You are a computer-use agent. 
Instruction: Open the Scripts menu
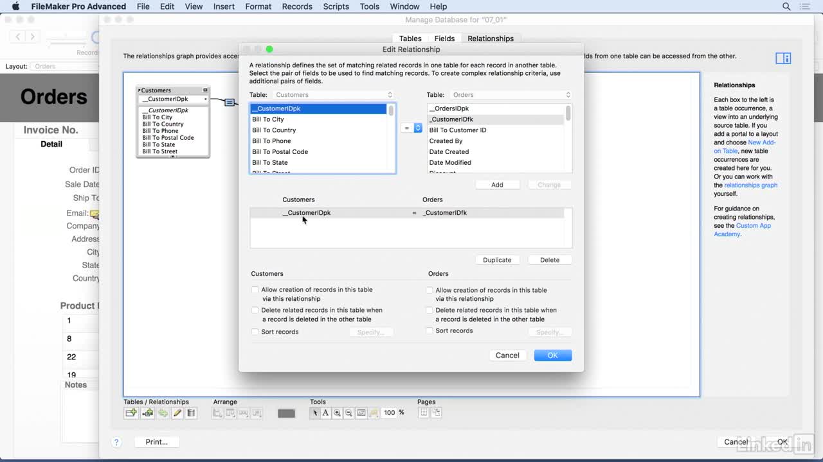[336, 6]
